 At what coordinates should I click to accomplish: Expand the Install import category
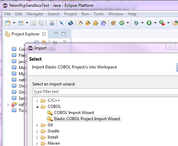[x=37, y=137]
